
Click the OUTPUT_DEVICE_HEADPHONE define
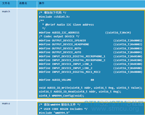(90, 44)
